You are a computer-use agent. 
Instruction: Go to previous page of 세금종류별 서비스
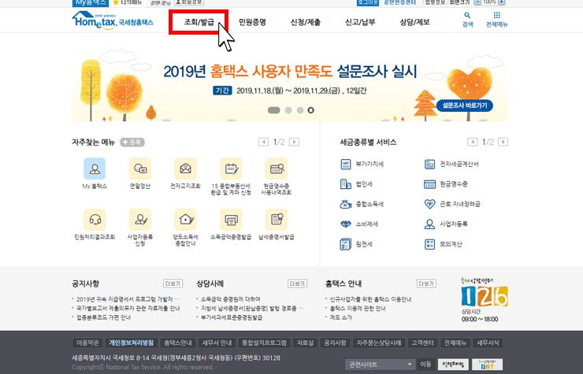pyautogui.click(x=472, y=142)
